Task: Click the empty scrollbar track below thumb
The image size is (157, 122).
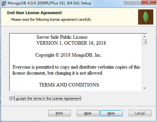Action: point(144,65)
